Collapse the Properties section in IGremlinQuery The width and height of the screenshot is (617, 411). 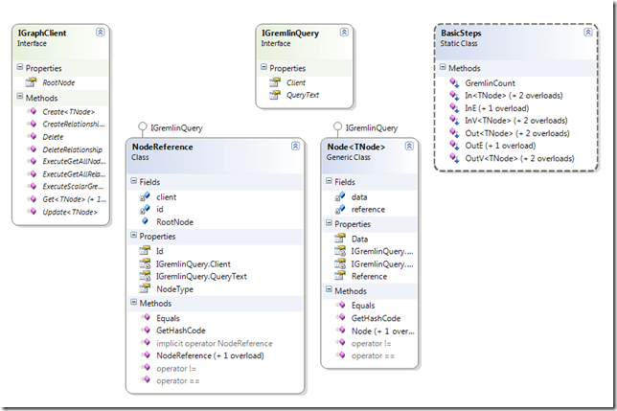pos(263,68)
